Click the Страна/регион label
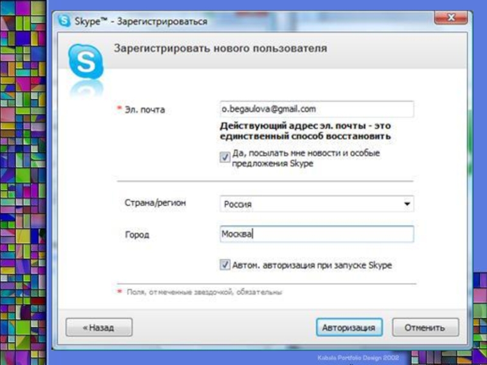 tap(155, 203)
